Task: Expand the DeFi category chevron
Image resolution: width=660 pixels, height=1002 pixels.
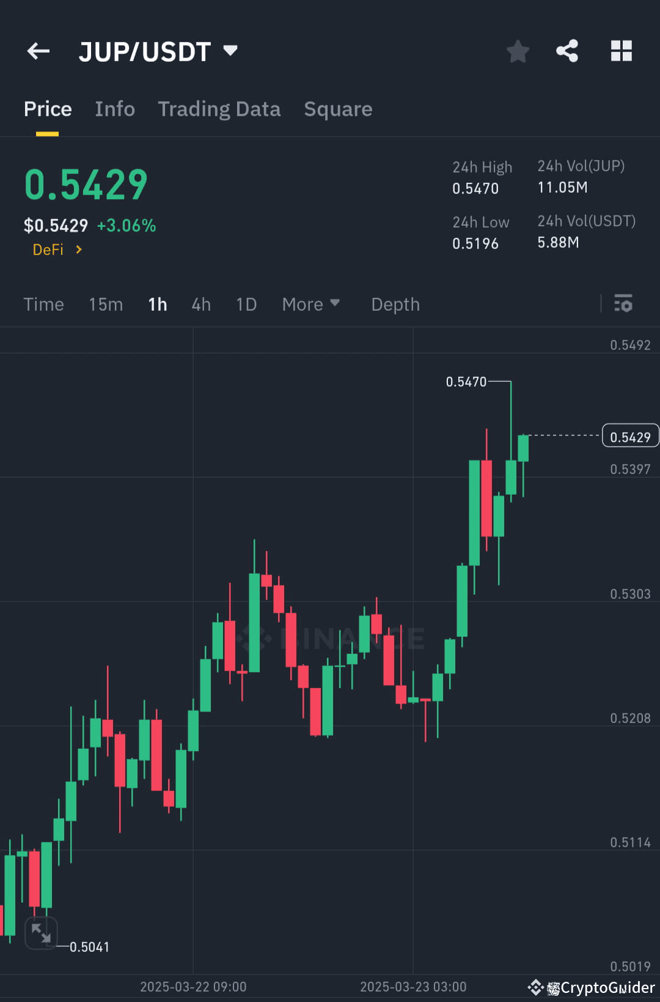Action: [79, 250]
